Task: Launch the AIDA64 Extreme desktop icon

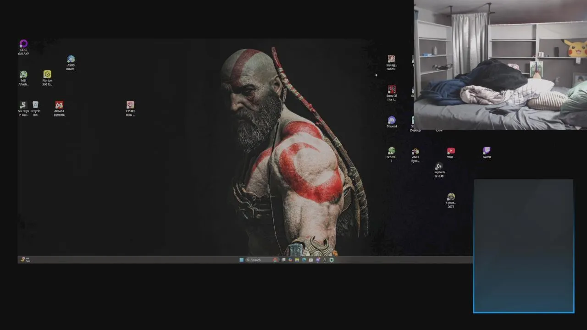Action: click(x=59, y=109)
